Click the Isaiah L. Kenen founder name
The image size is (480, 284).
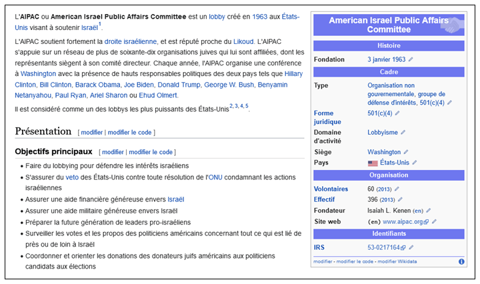pyautogui.click(x=389, y=211)
